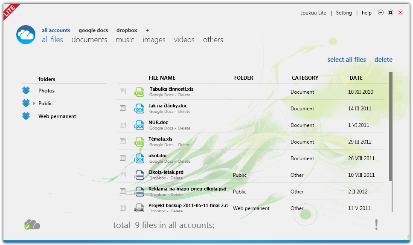The width and height of the screenshot is (413, 245).
Task: Click the DOC icon of NUR.doc
Action: [139, 125]
